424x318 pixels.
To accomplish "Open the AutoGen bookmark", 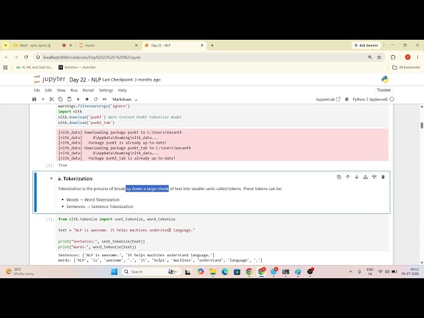I will point(77,68).
